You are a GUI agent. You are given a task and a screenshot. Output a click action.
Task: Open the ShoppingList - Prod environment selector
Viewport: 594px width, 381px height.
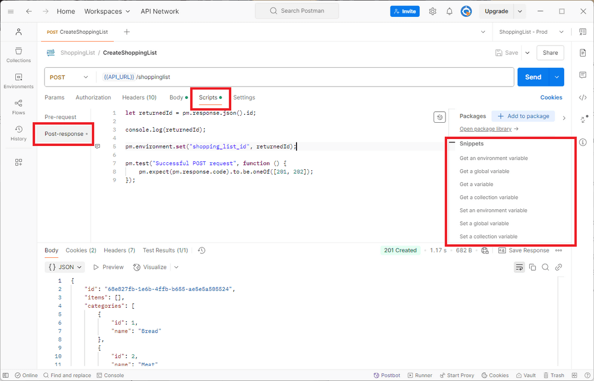(529, 32)
